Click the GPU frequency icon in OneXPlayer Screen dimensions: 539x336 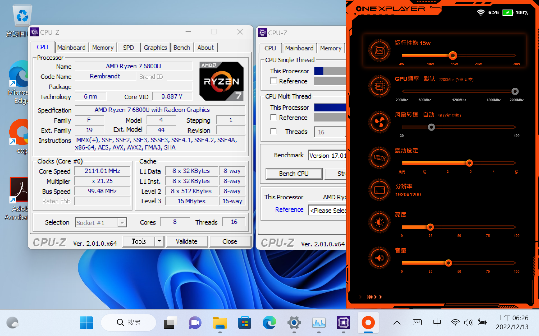coord(379,86)
